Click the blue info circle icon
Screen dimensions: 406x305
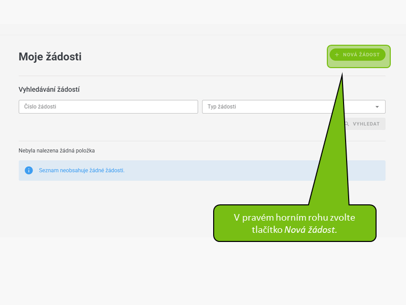29,170
